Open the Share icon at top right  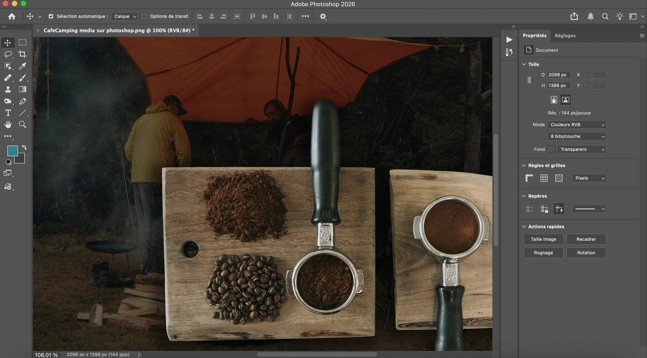[574, 16]
